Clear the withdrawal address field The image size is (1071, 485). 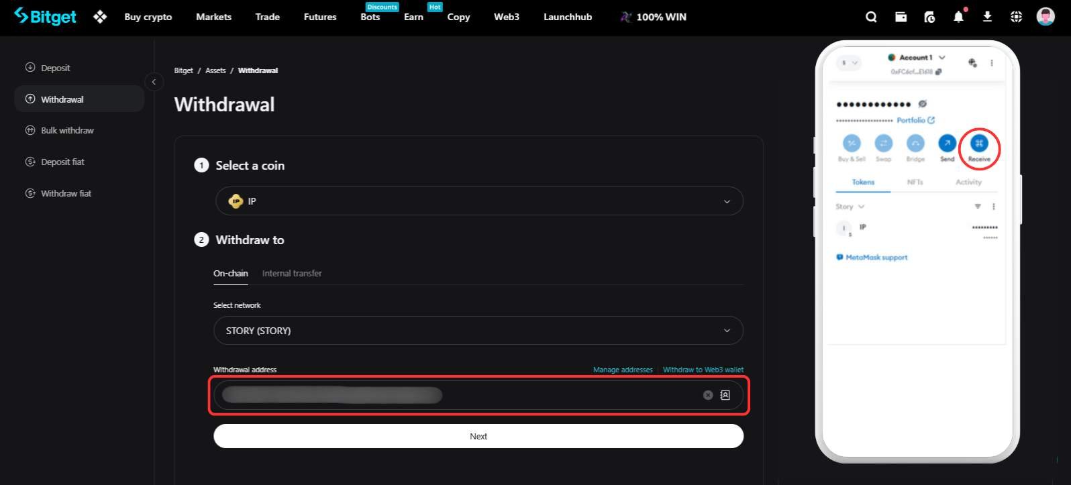707,395
